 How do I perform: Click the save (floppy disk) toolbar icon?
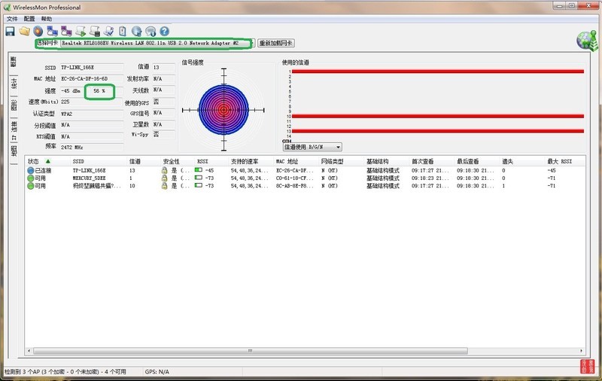coord(11,31)
